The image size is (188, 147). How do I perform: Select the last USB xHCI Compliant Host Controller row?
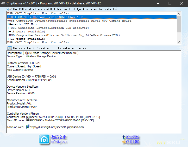pyautogui.click(x=92, y=43)
